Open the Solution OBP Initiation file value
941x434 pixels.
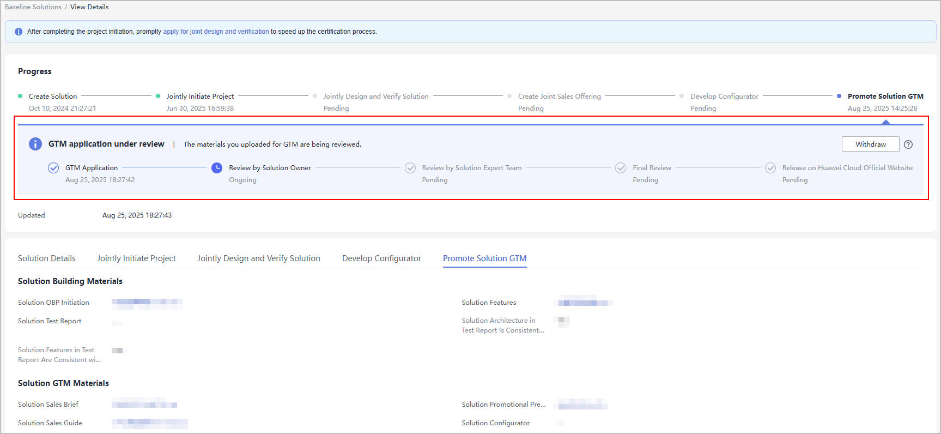(147, 303)
